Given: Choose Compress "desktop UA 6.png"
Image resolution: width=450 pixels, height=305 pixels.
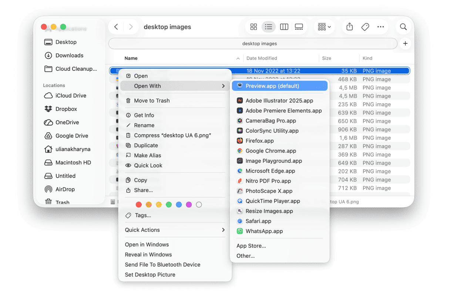Looking at the screenshot, I should pyautogui.click(x=175, y=135).
